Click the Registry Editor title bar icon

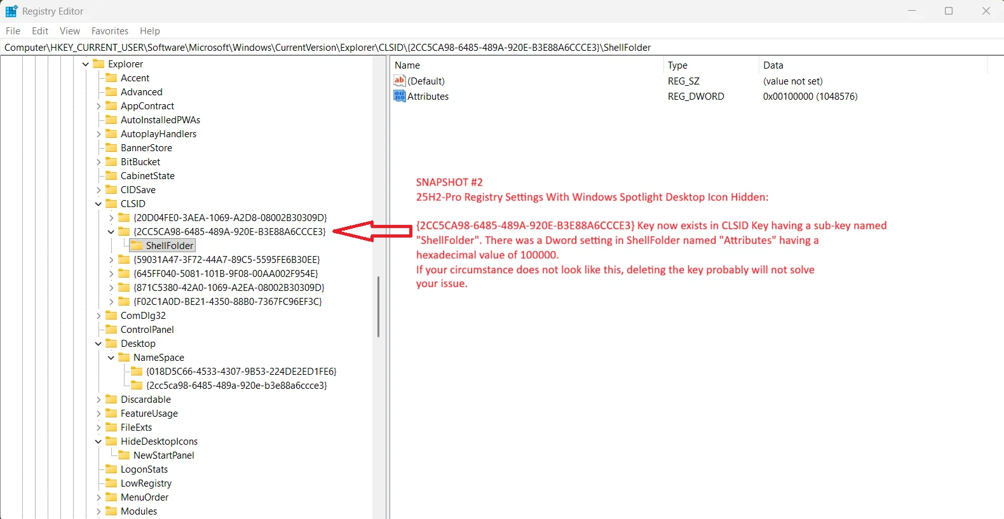click(x=11, y=11)
